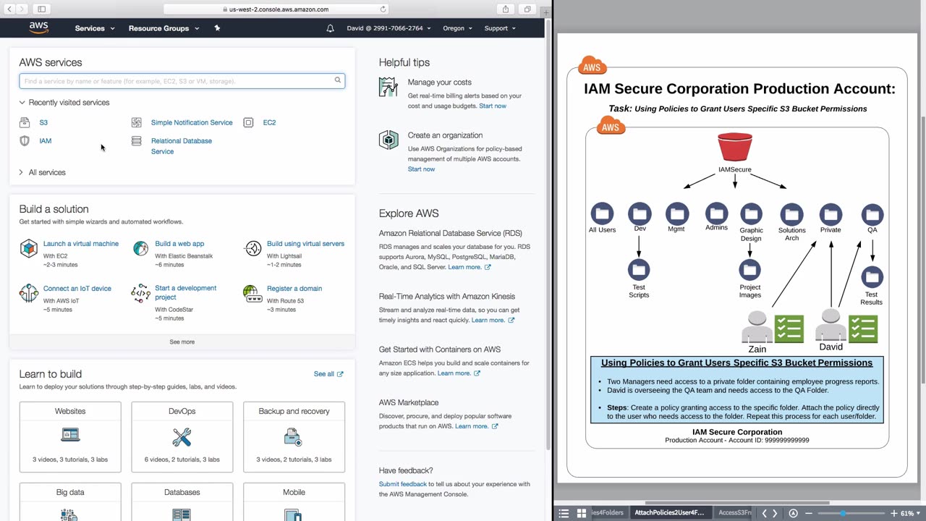Viewport: 926px width, 521px height.
Task: Expand See more solutions
Action: pos(182,342)
